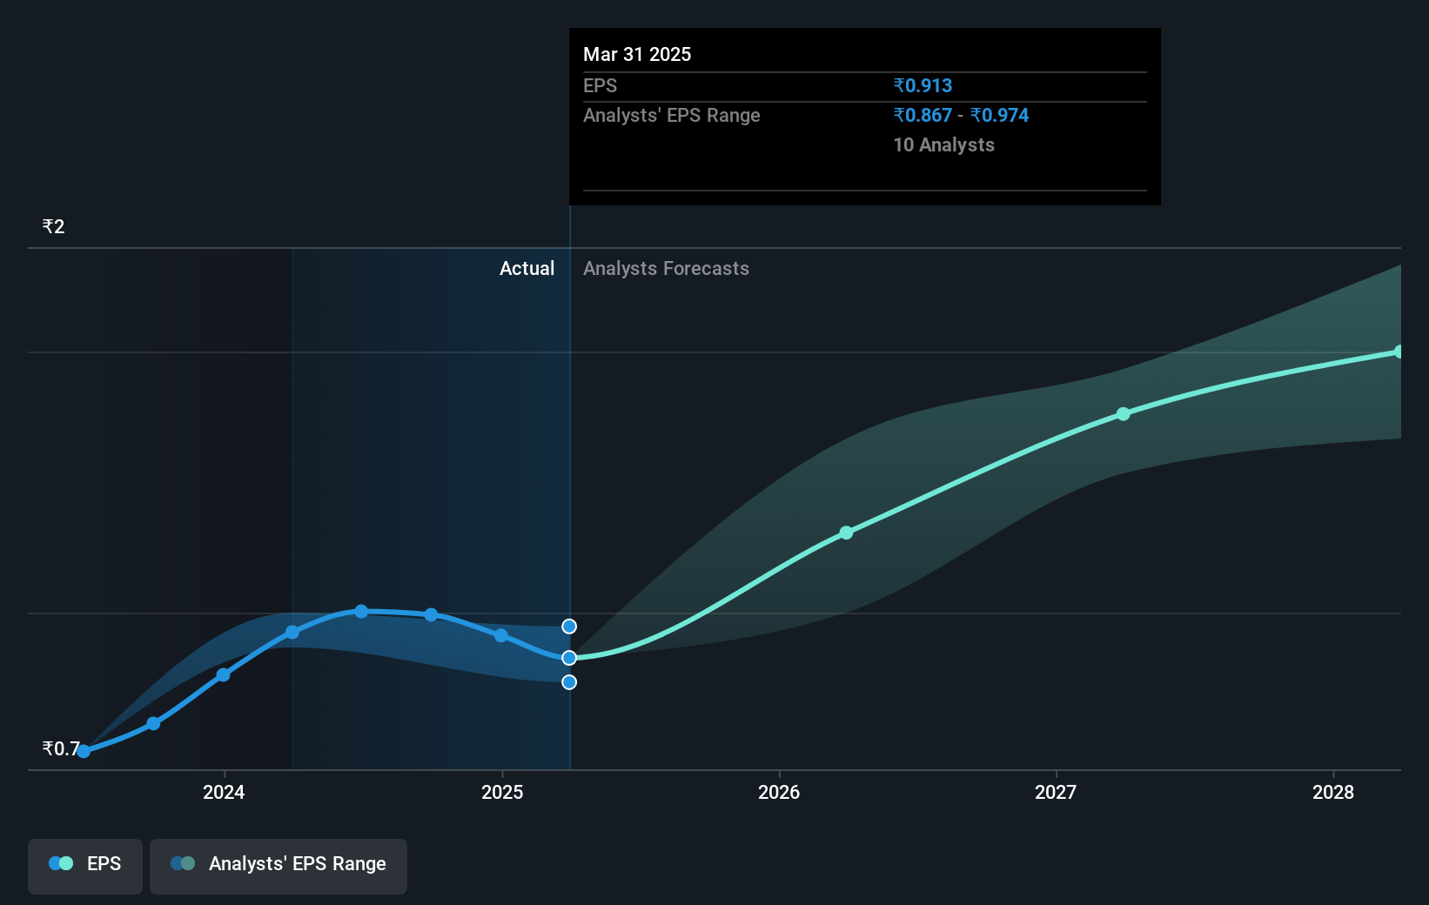Click the 'Analysts' EPS Range' tooltip row label
This screenshot has width=1429, height=905.
point(671,115)
